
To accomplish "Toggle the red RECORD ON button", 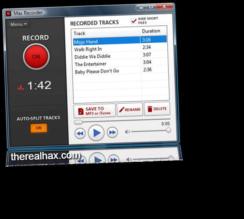I will pyautogui.click(x=36, y=57).
